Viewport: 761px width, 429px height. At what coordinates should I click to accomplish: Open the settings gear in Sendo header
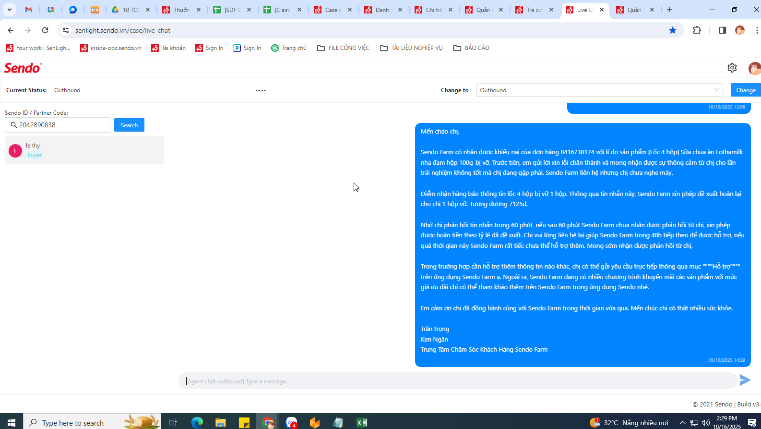coord(732,68)
